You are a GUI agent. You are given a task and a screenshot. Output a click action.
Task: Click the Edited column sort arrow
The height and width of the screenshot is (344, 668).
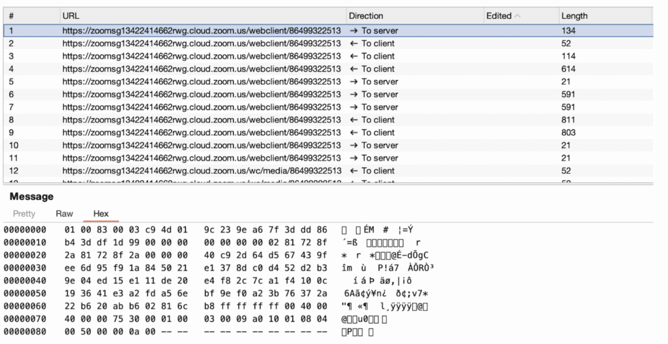point(517,16)
